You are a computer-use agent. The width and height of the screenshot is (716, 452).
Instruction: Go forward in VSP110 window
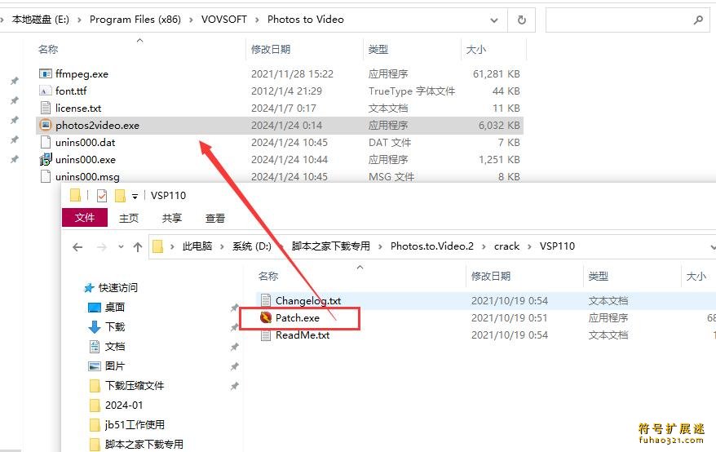102,247
